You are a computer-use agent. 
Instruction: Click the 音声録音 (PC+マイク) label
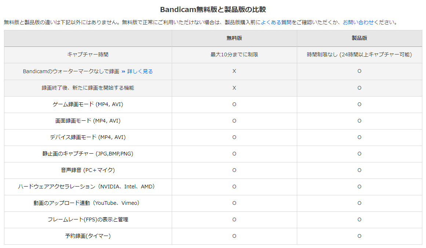coord(88,170)
